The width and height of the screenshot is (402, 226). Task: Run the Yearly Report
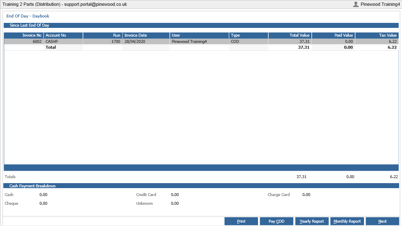click(x=312, y=221)
